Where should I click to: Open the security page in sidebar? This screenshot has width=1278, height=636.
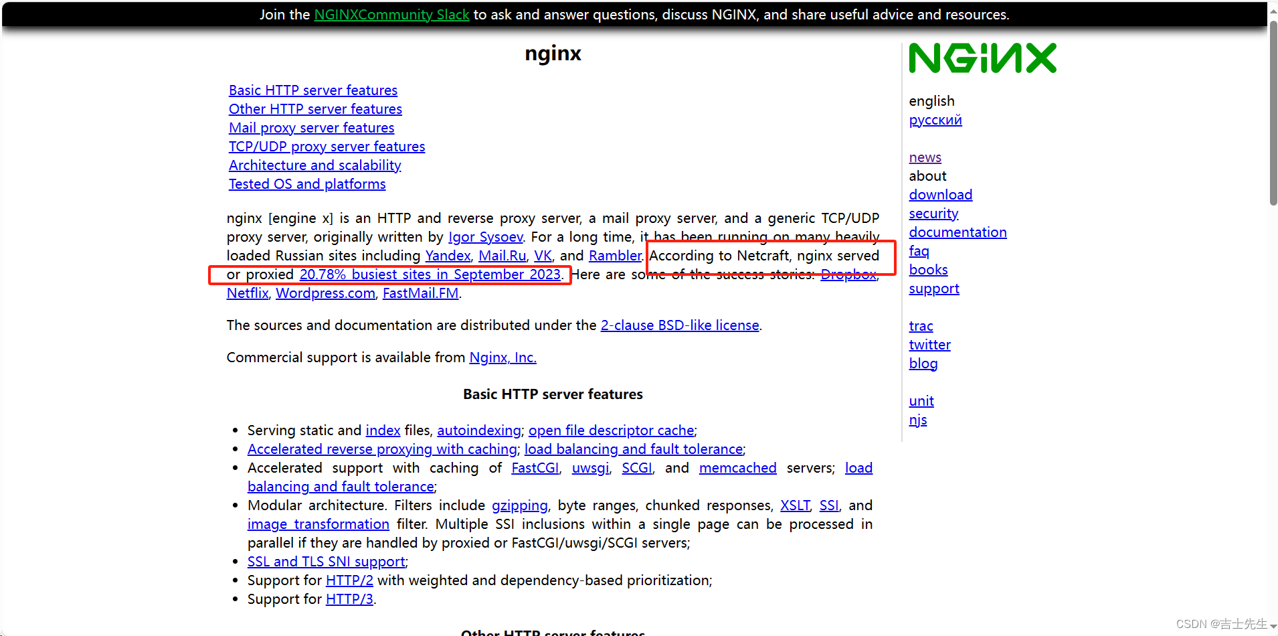click(933, 214)
